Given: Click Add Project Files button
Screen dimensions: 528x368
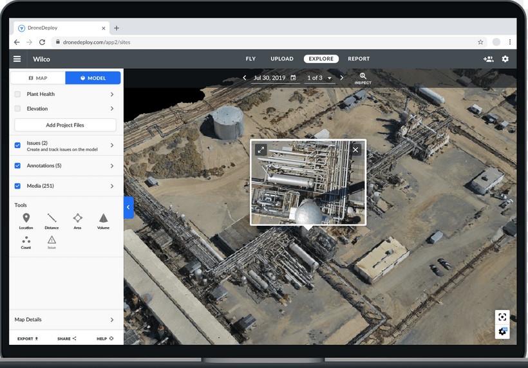Looking at the screenshot, I should coord(65,125).
